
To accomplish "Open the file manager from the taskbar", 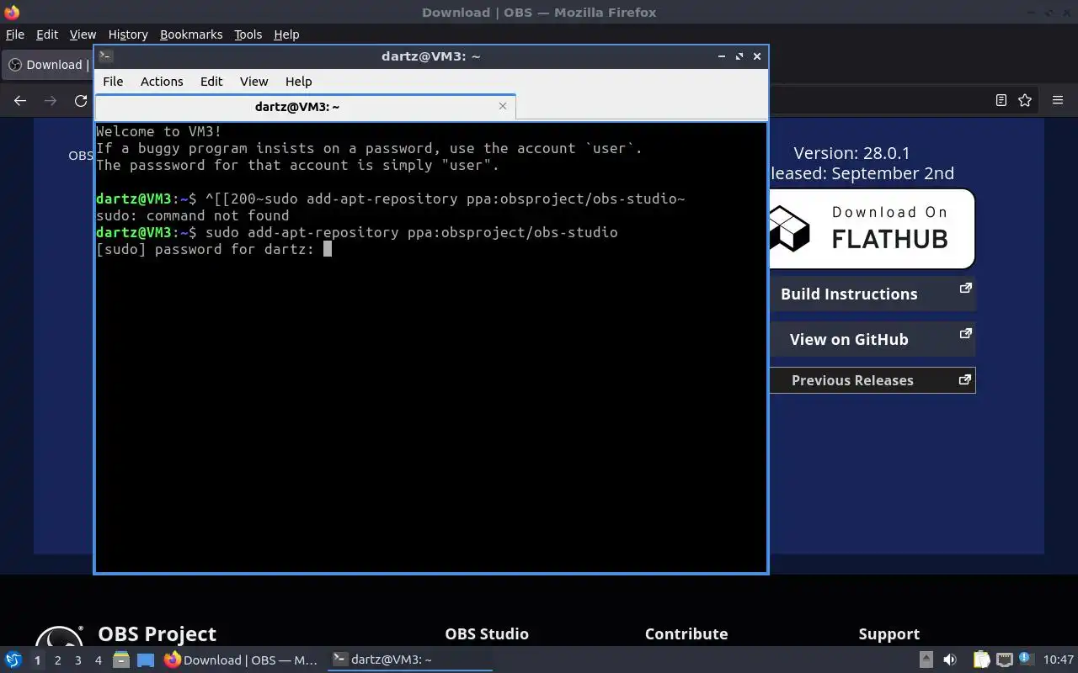I will (x=121, y=660).
